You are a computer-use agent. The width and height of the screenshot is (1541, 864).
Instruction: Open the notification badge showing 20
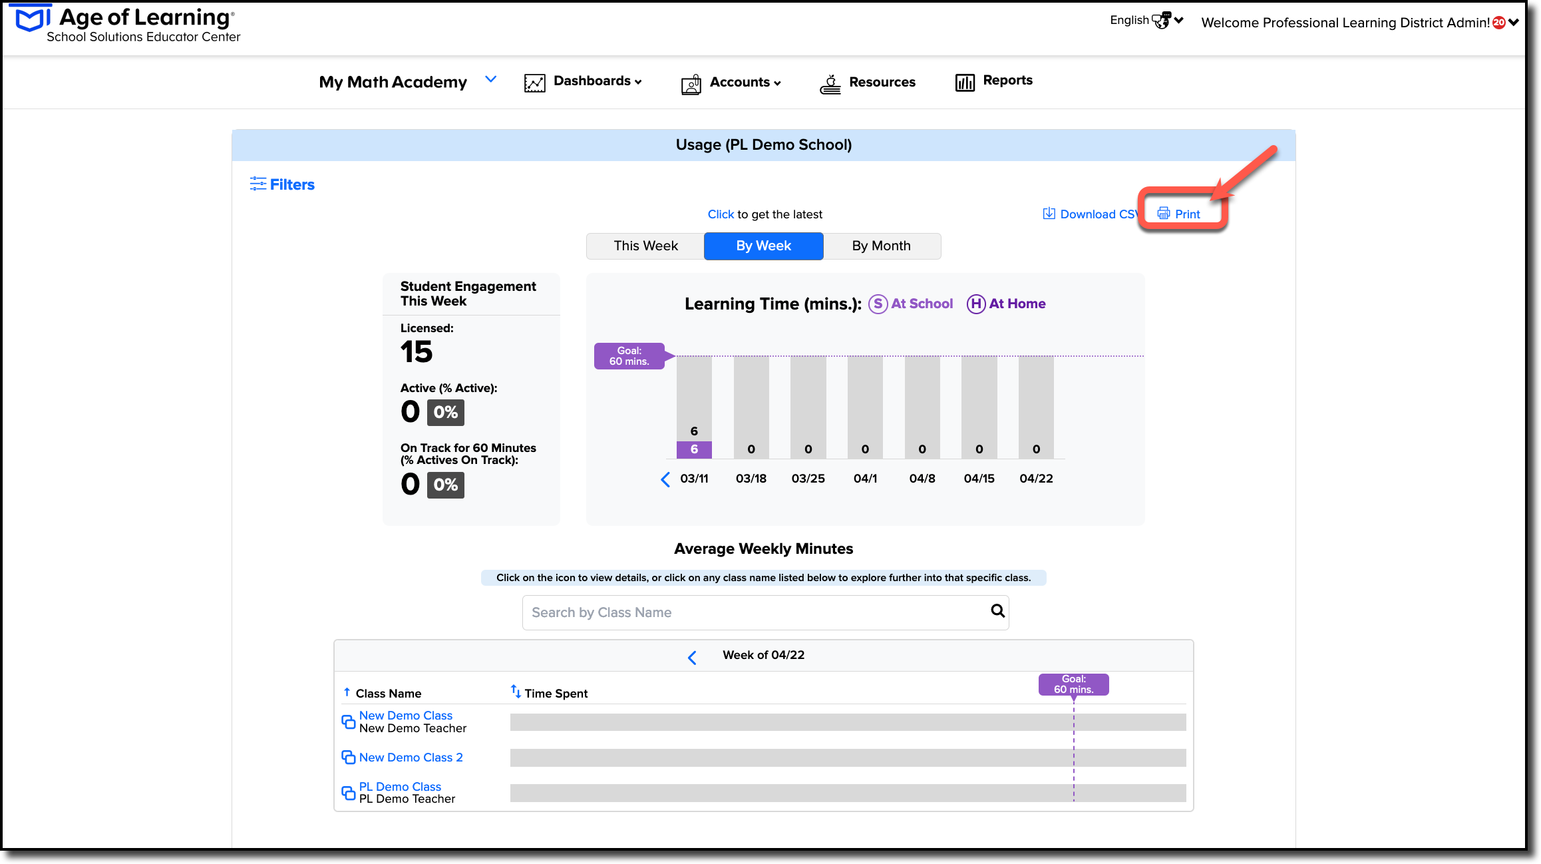coord(1499,23)
